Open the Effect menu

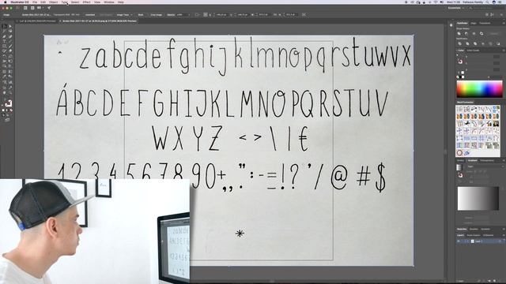pyautogui.click(x=86, y=2)
